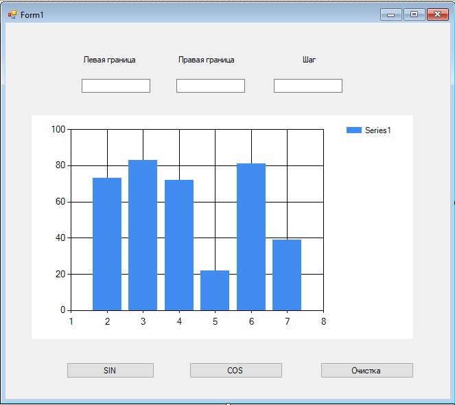This screenshot has width=455, height=405.
Task: Click the SIN button
Action: point(110,371)
